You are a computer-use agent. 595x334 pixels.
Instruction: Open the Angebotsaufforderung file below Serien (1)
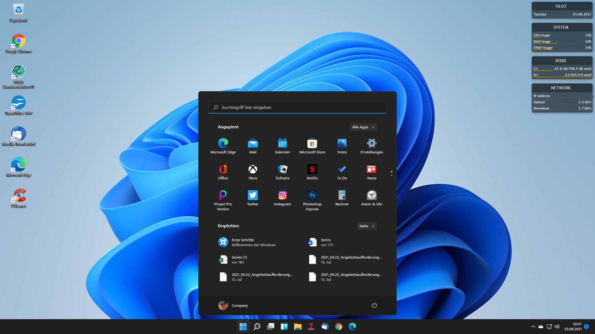tap(255, 277)
